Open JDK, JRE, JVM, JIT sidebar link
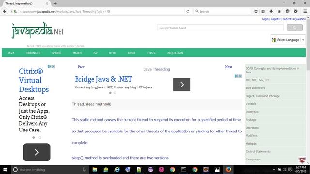 pos(257,80)
